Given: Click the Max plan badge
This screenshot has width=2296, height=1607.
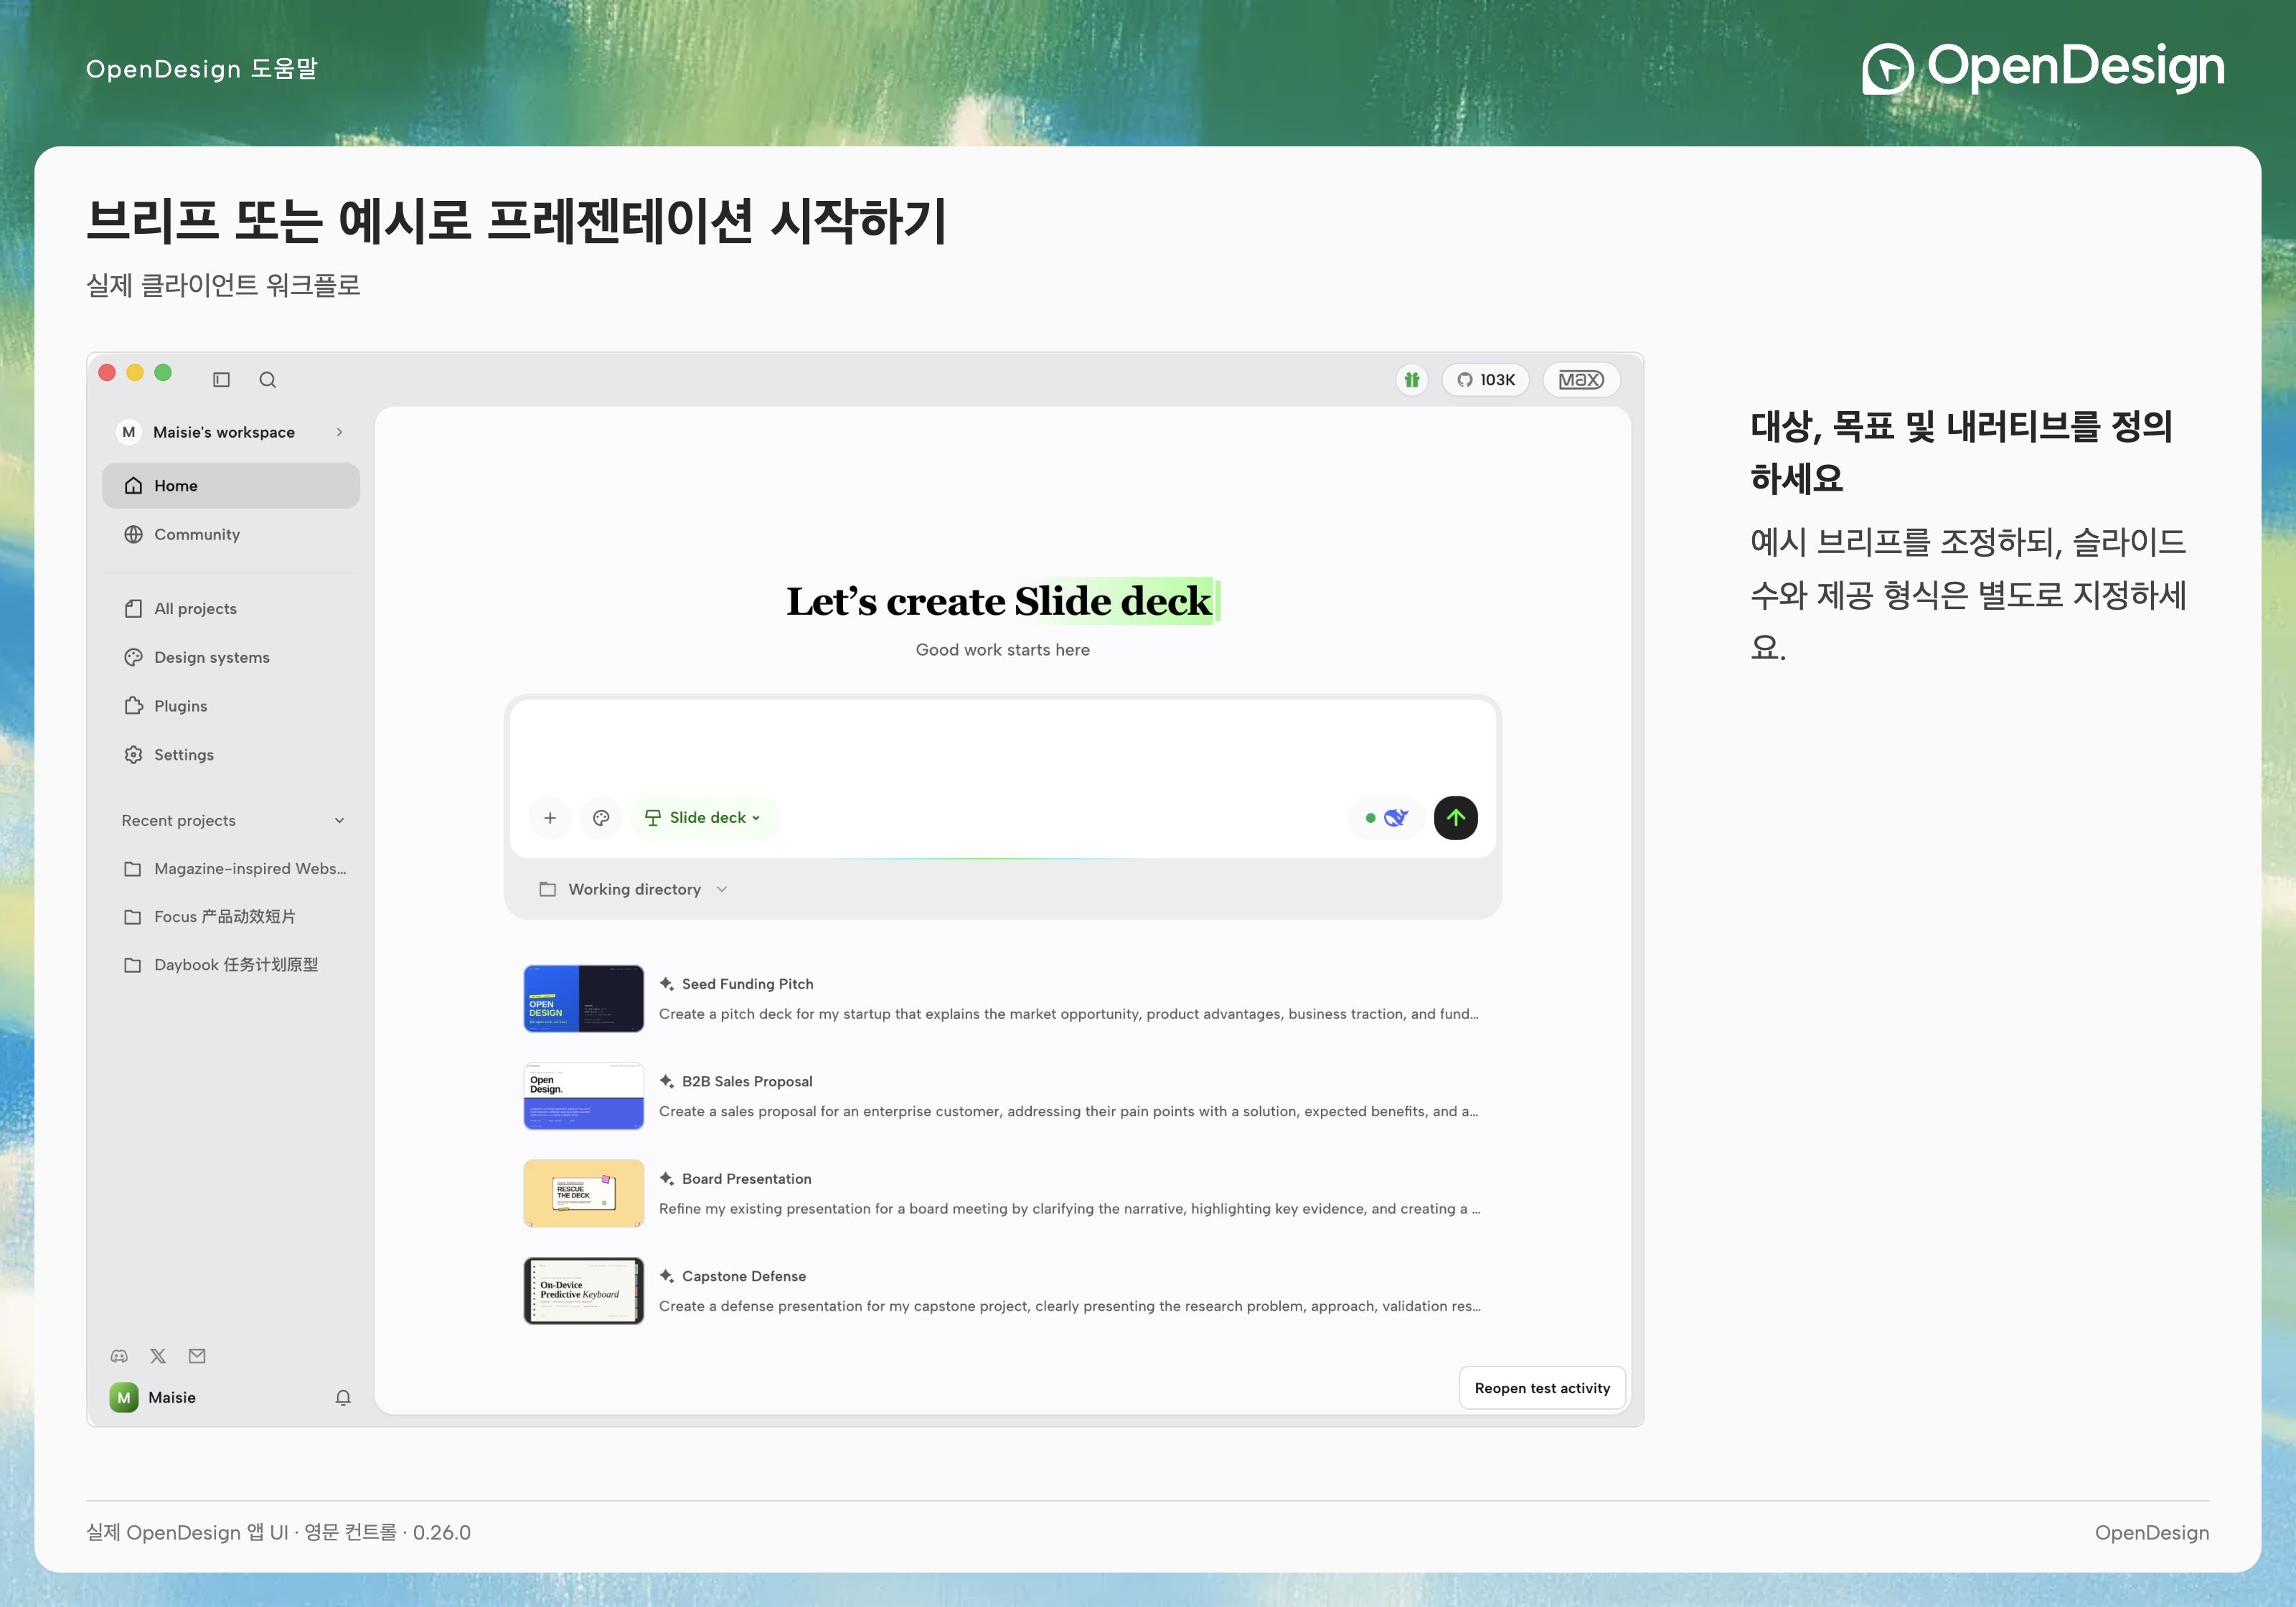Looking at the screenshot, I should [x=1581, y=380].
